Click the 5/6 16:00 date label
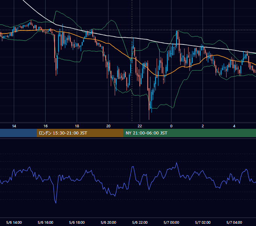Screen dimensions: 256x226 click(46, 222)
